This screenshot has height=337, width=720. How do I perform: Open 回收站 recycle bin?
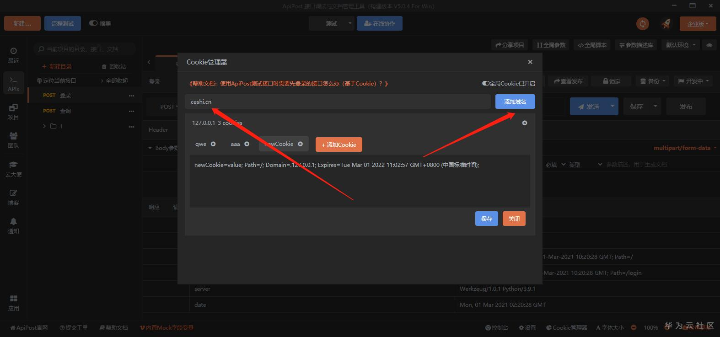pos(114,67)
